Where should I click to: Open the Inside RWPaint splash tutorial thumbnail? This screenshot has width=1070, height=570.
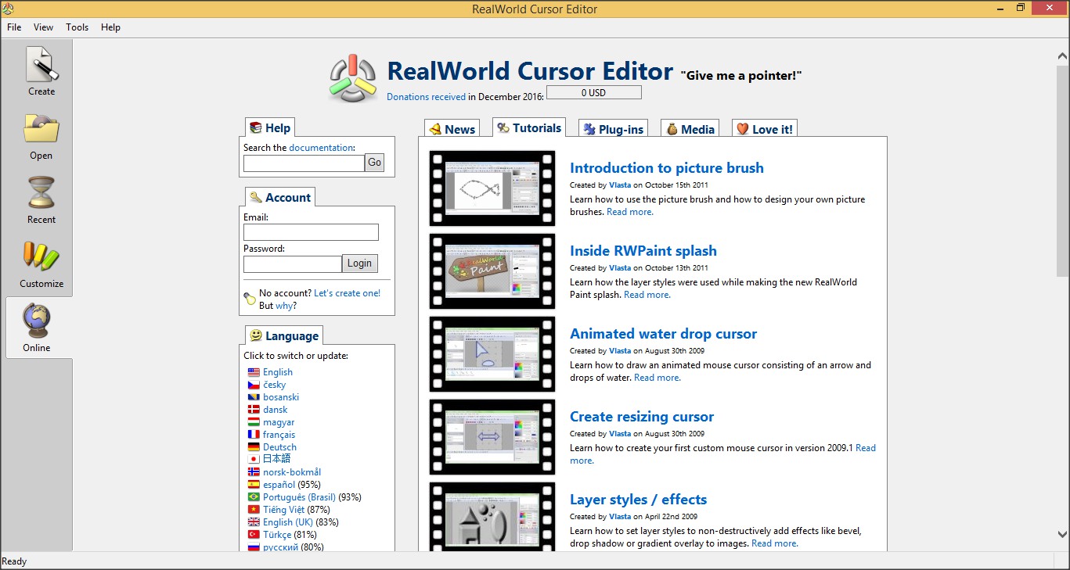coord(492,271)
